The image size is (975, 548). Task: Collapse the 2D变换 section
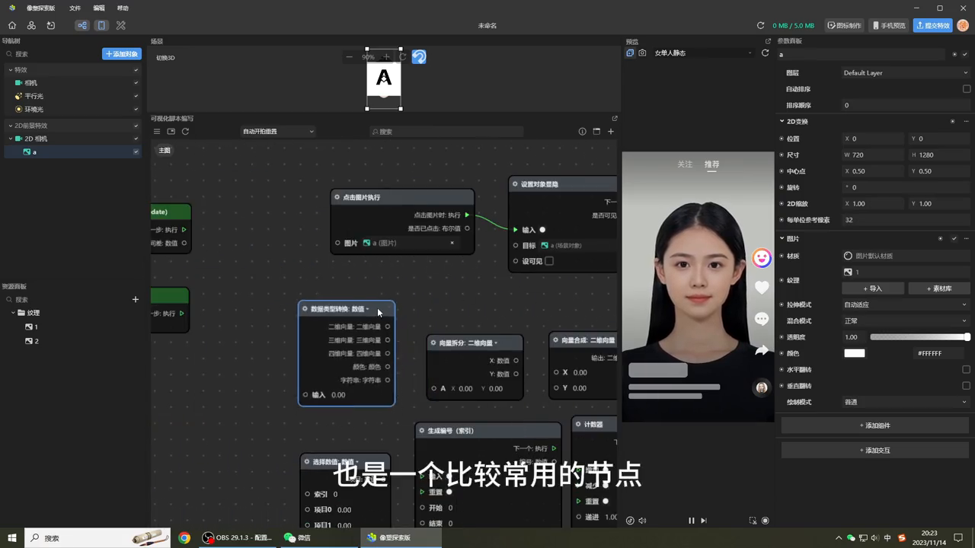coord(782,122)
